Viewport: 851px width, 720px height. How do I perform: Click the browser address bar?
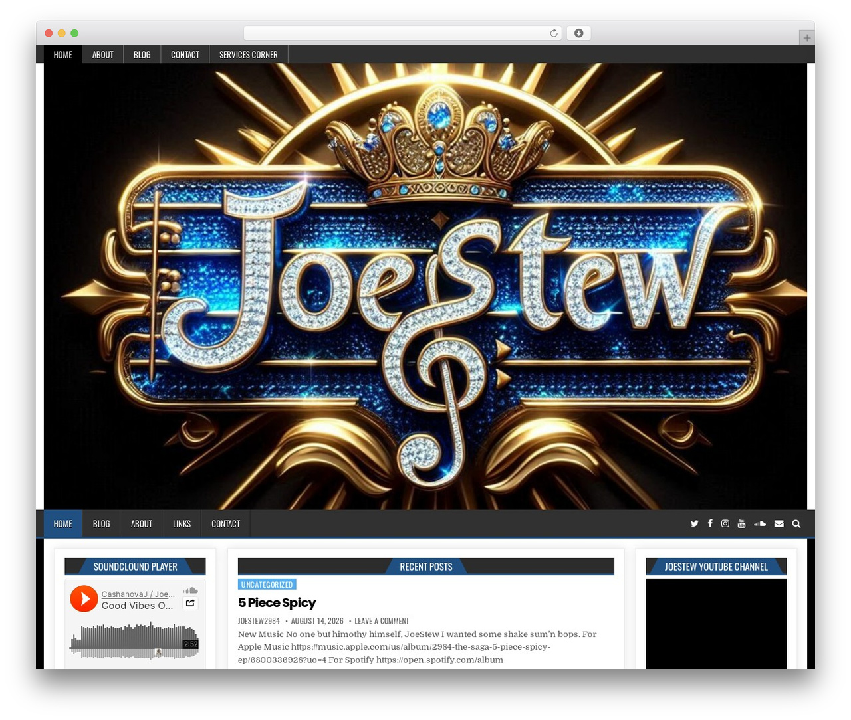point(403,33)
